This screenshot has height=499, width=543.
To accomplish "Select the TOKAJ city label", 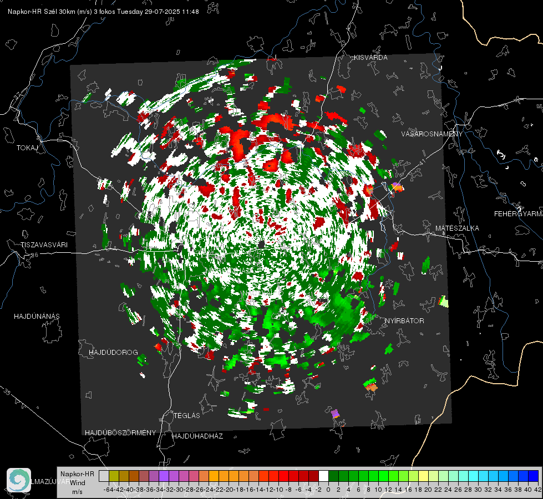I will (27, 148).
